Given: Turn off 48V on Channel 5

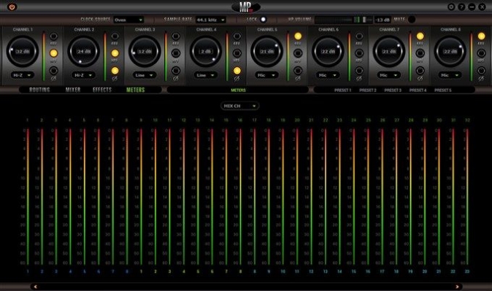Looking at the screenshot, I should tap(298, 36).
